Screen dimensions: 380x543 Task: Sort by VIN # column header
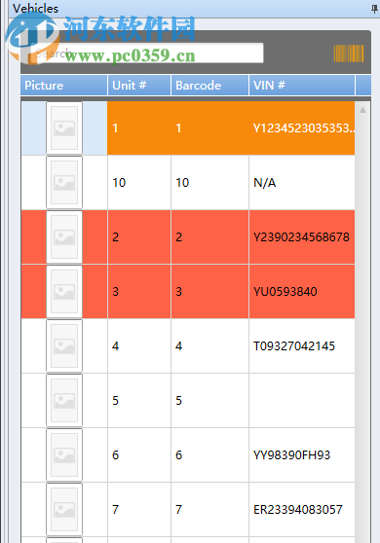[302, 86]
